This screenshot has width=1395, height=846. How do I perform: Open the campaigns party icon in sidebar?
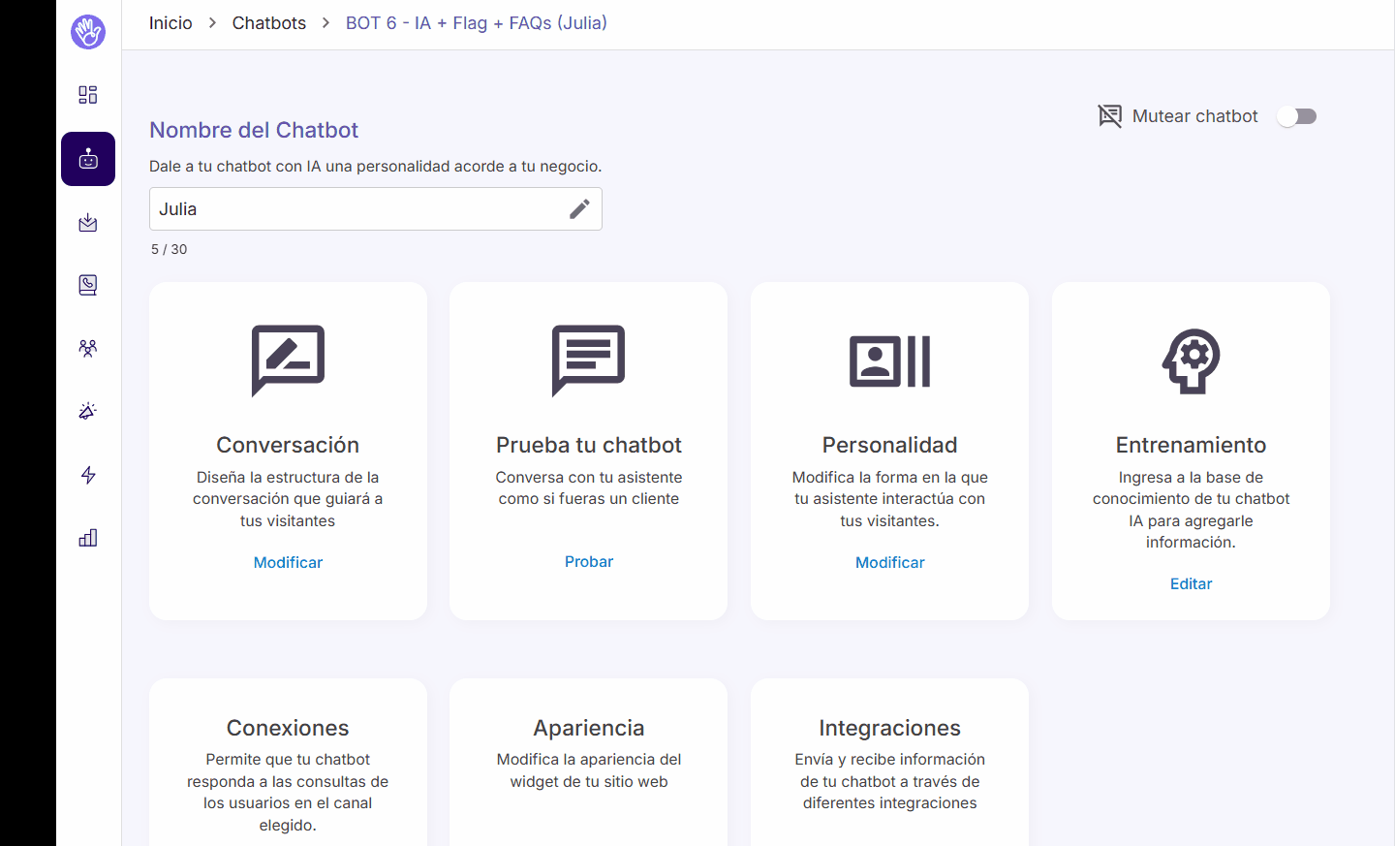click(x=87, y=411)
